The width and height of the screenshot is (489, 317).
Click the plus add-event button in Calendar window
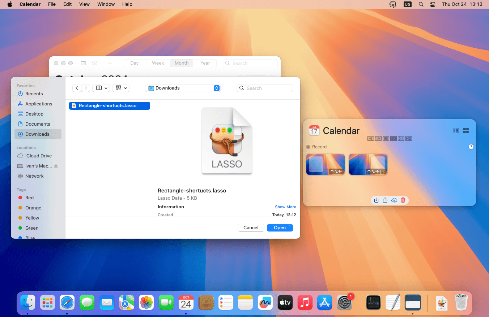pos(110,63)
